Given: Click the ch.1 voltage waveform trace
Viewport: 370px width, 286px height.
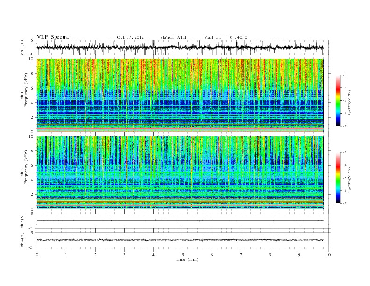Looking at the screenshot, I should click(x=180, y=47).
